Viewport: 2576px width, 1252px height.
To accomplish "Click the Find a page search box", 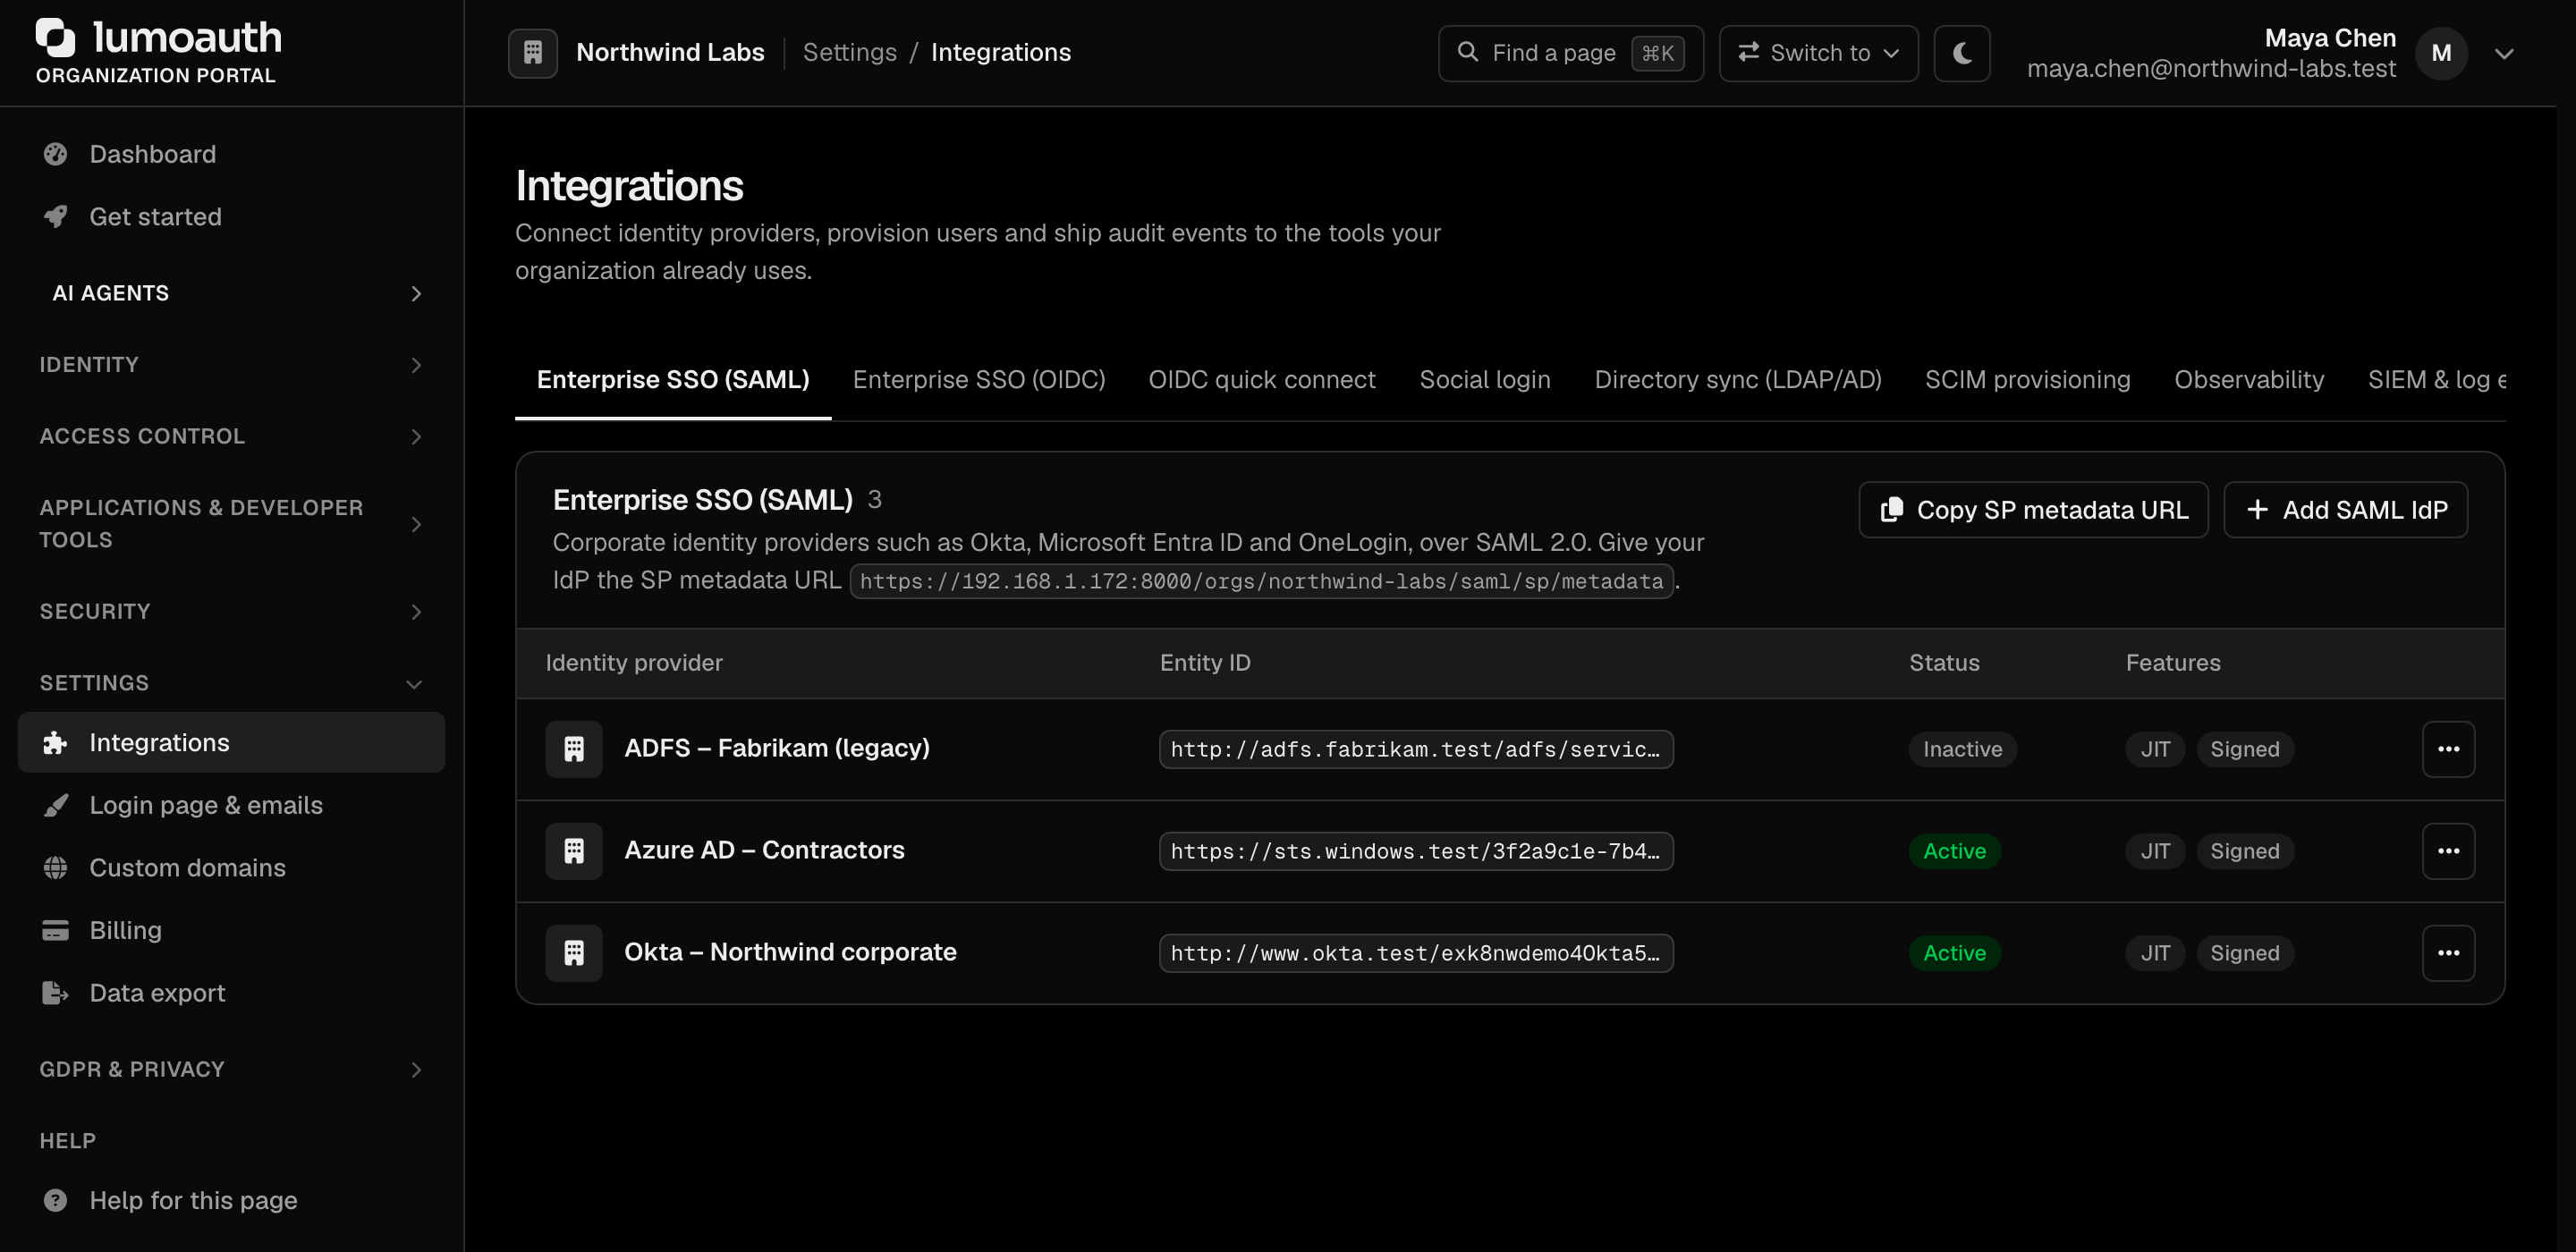I will [1570, 53].
